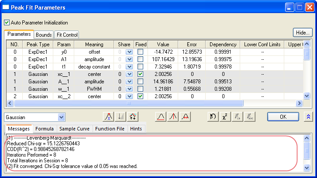
Task: Uncheck Fixed for xc__1 center
Action: (x=140, y=74)
